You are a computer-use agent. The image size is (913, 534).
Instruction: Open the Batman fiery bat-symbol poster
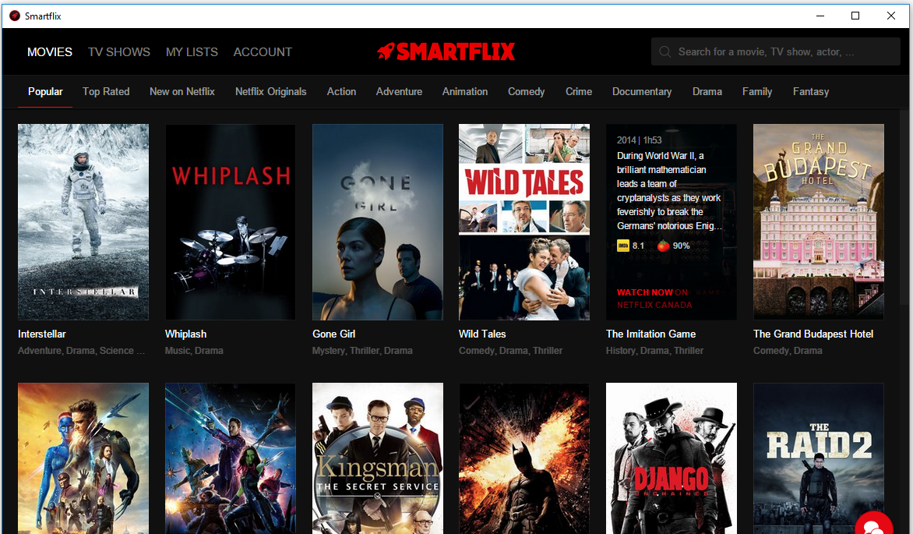click(524, 458)
